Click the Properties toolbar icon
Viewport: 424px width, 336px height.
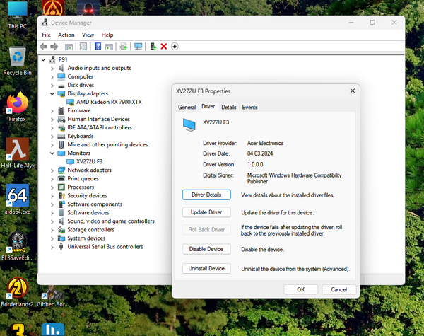tap(83, 47)
